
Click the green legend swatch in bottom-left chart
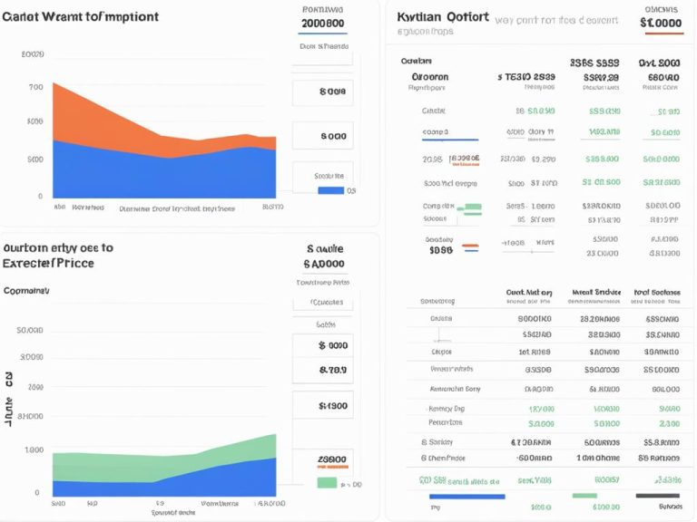tap(326, 483)
